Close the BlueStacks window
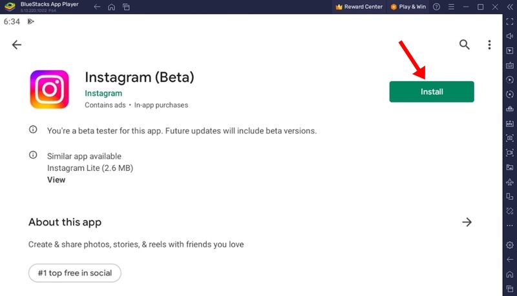 (495, 6)
